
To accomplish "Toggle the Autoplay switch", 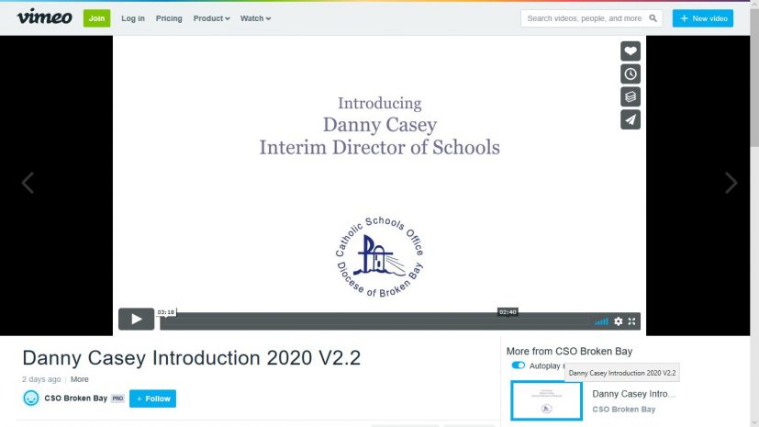I will coord(519,365).
